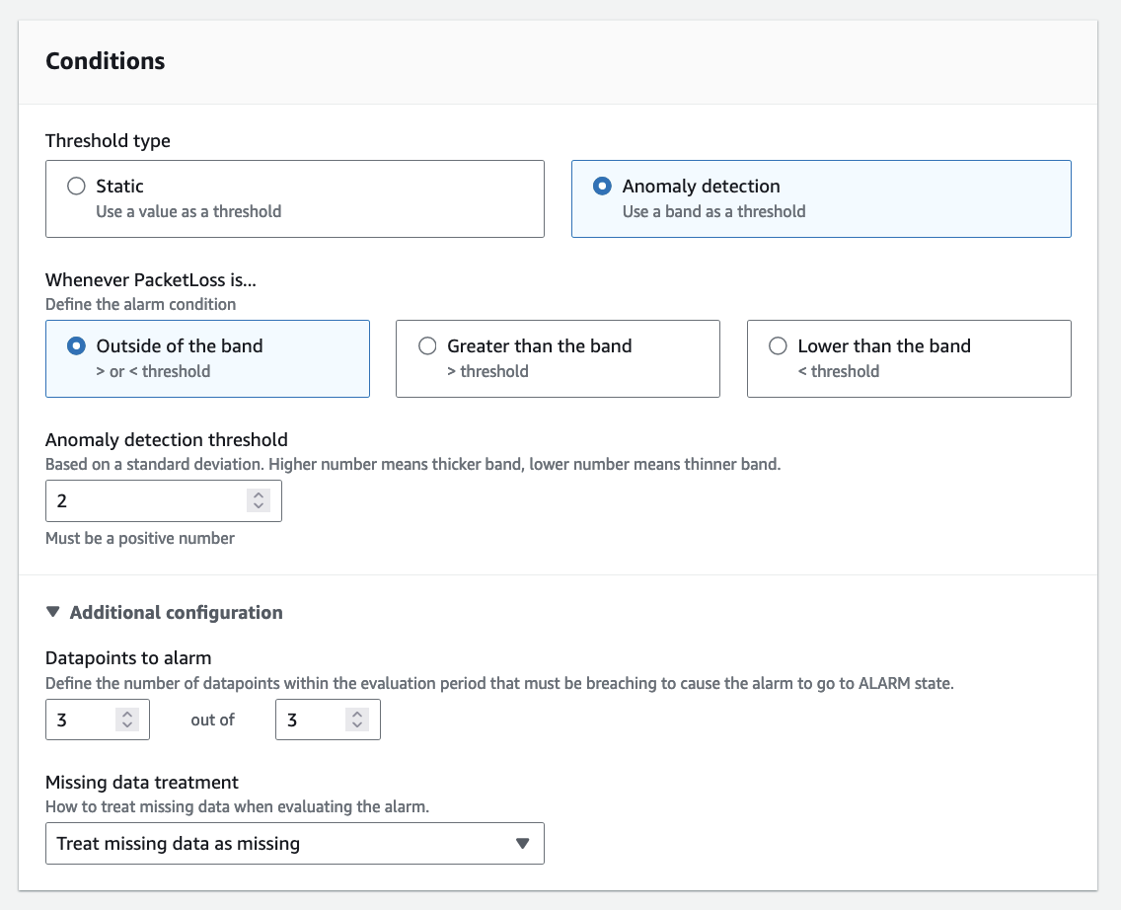Click the Static 'Use a value as a threshold' card

(x=294, y=211)
